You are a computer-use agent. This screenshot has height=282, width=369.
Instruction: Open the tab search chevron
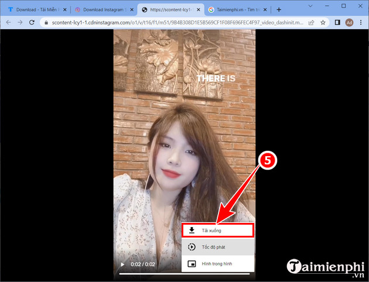[310, 6]
